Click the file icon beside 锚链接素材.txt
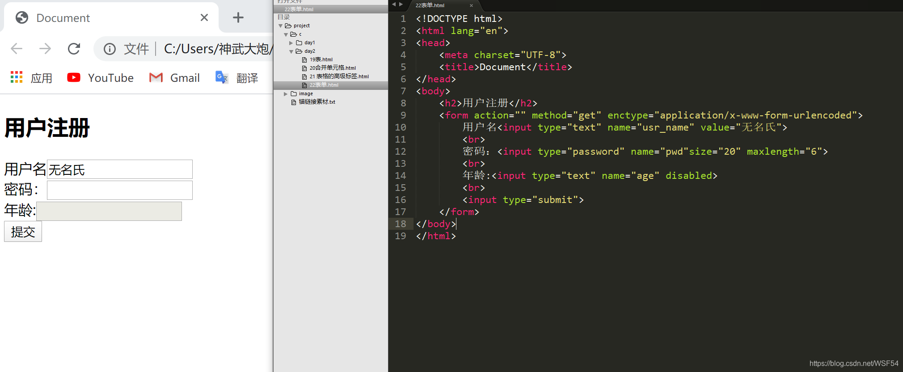The width and height of the screenshot is (903, 372). (294, 102)
